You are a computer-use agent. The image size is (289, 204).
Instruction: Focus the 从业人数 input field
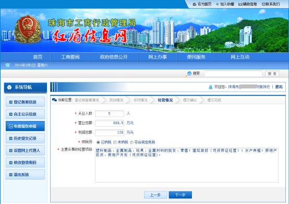pos(110,114)
